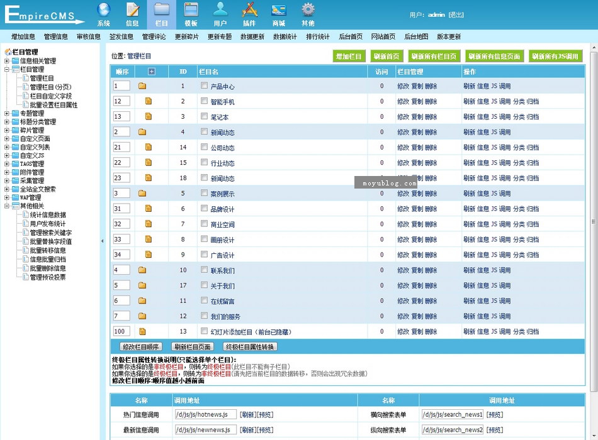This screenshot has height=440, width=598.
Task: Open 统计信息数据 in the tree
Action: pyautogui.click(x=48, y=215)
